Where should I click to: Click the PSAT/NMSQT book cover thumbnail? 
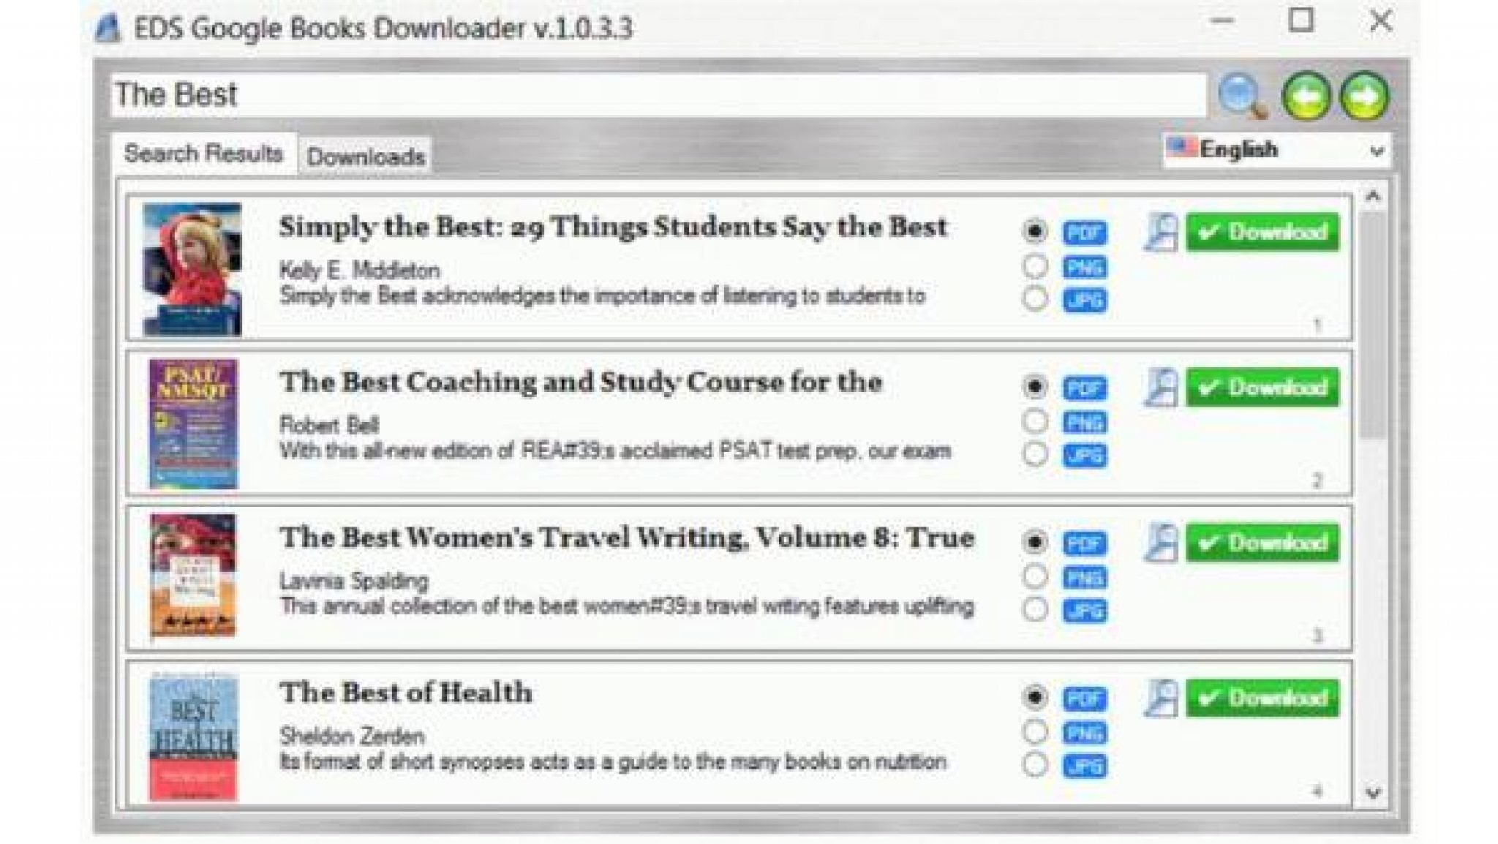(x=193, y=423)
